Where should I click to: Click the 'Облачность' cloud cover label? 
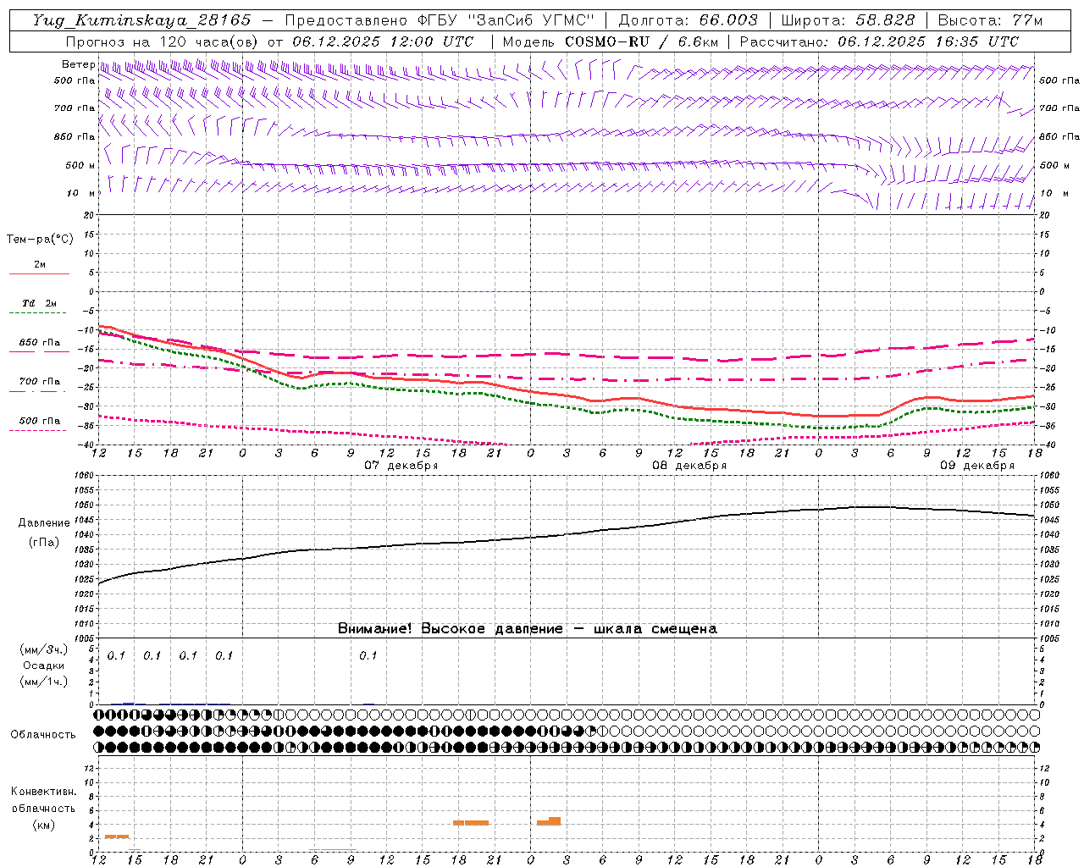pyautogui.click(x=43, y=735)
